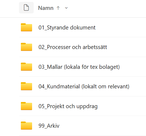Sort by the Namn column header
The height and width of the screenshot is (136, 146).
46,8
